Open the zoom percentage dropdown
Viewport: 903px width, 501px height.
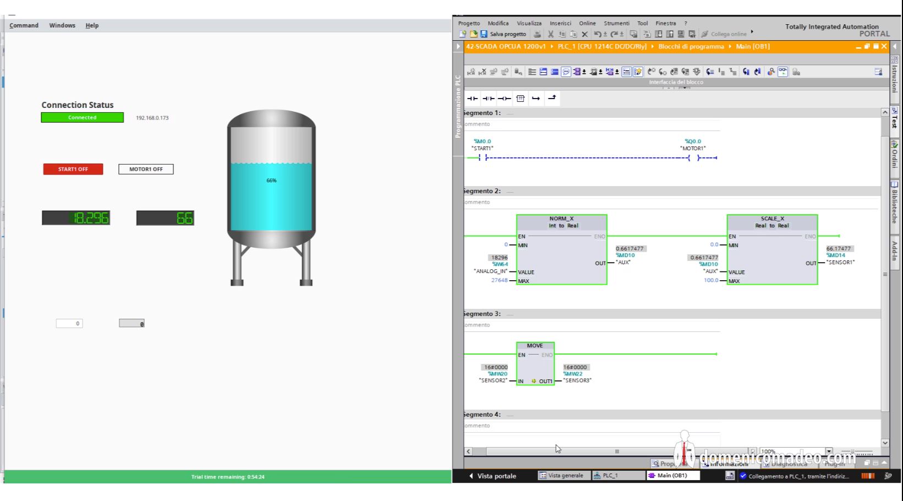(829, 450)
